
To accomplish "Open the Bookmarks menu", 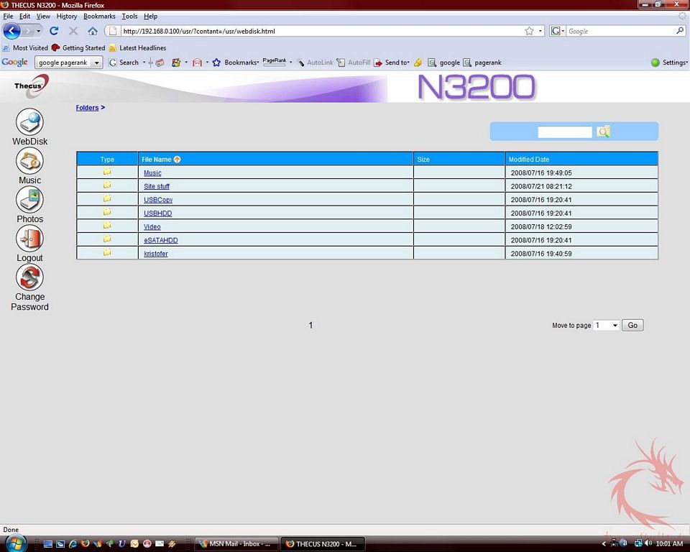I will point(99,17).
